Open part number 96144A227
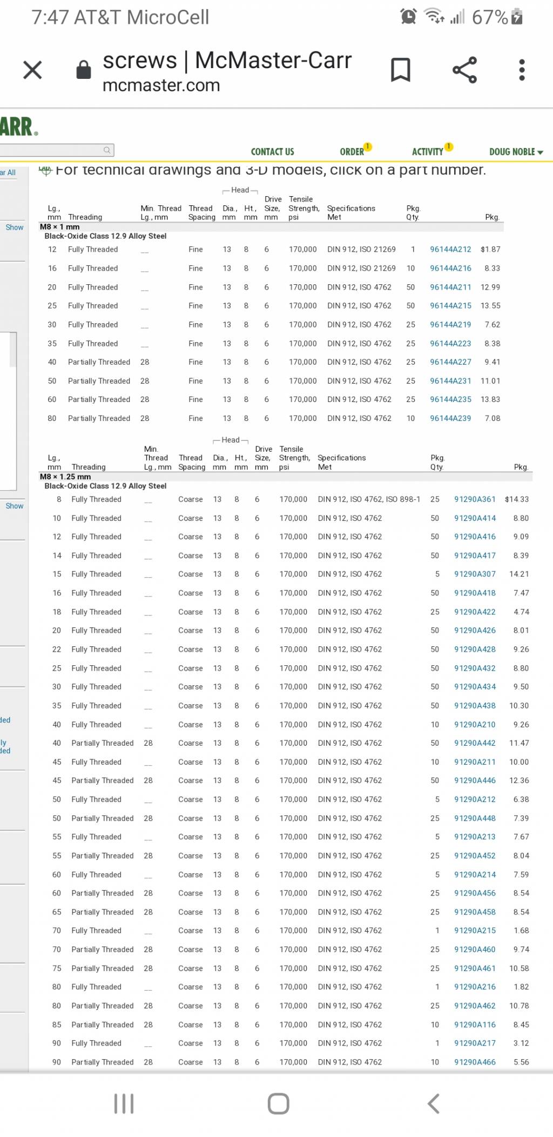Viewport: 553px width, 1137px height. [x=450, y=362]
